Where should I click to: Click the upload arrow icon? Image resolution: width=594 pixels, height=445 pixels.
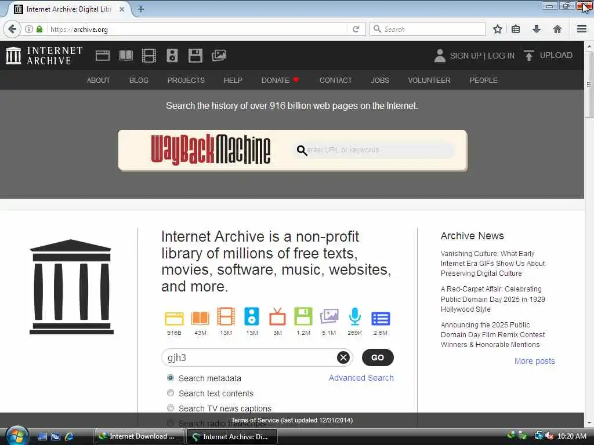[x=529, y=56]
